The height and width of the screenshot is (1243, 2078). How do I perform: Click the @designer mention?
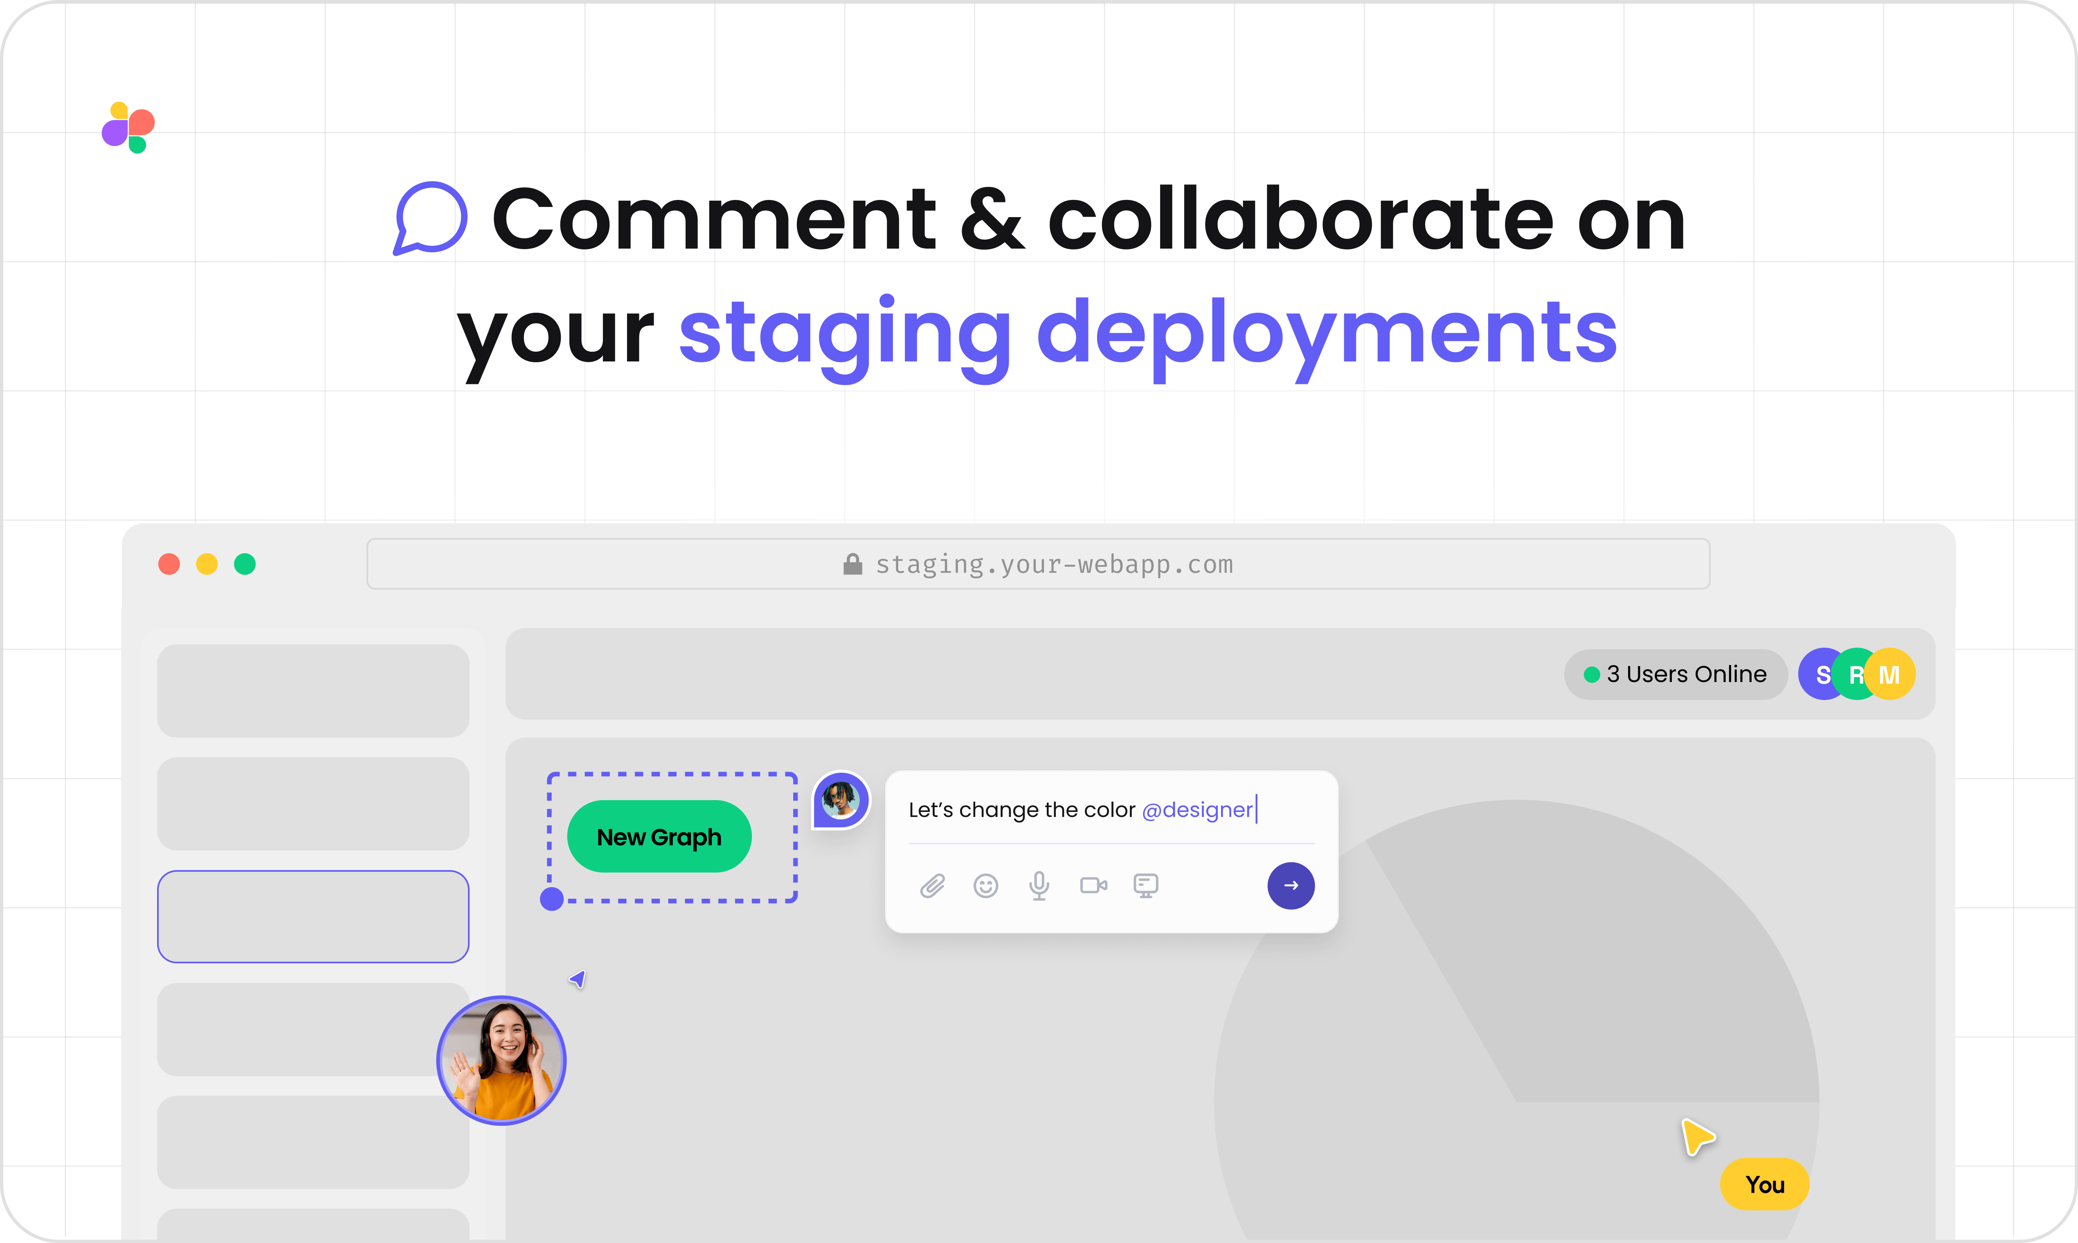[1196, 810]
